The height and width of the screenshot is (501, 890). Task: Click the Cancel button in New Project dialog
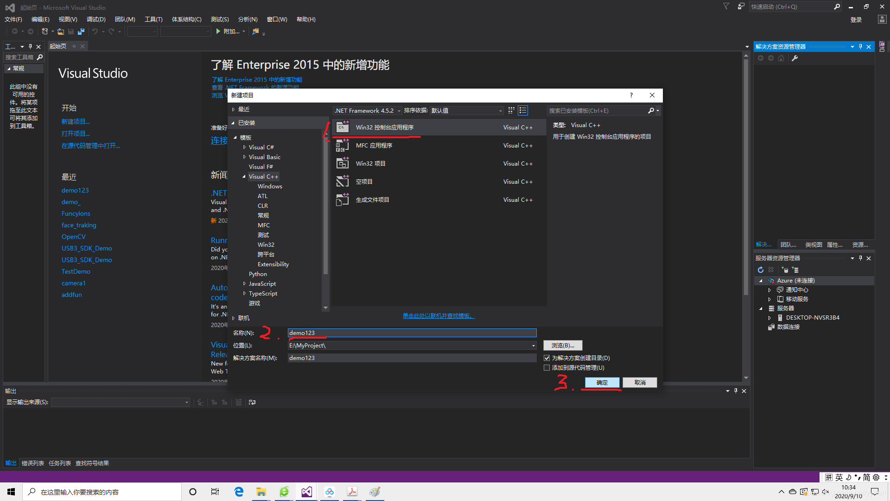(640, 382)
